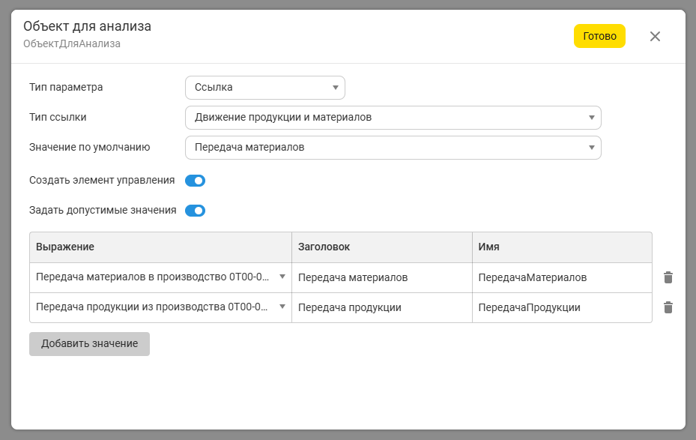
Task: Click the Готово button
Action: (599, 36)
